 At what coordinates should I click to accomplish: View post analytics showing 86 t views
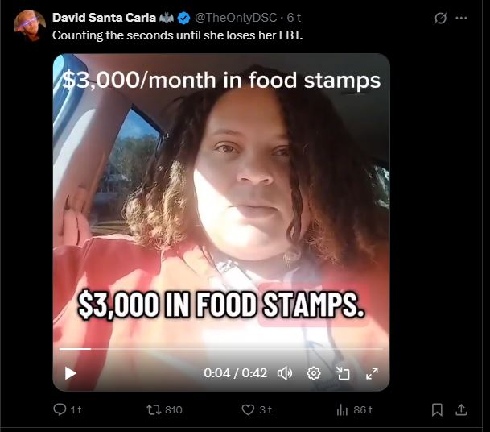[355, 409]
